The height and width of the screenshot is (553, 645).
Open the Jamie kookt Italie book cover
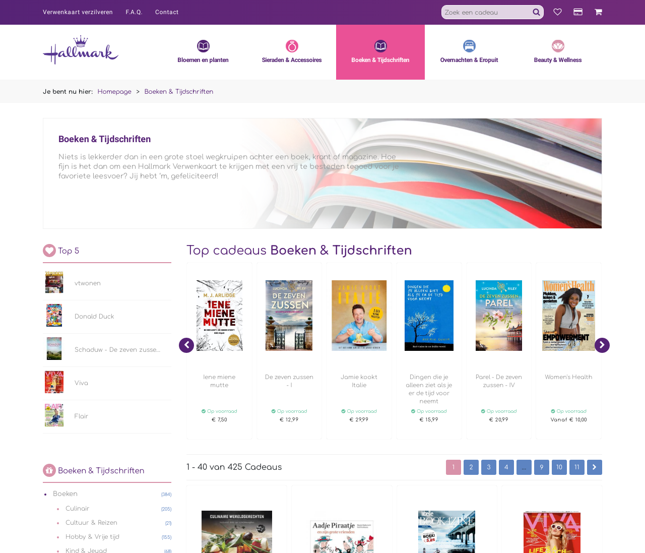point(359,316)
